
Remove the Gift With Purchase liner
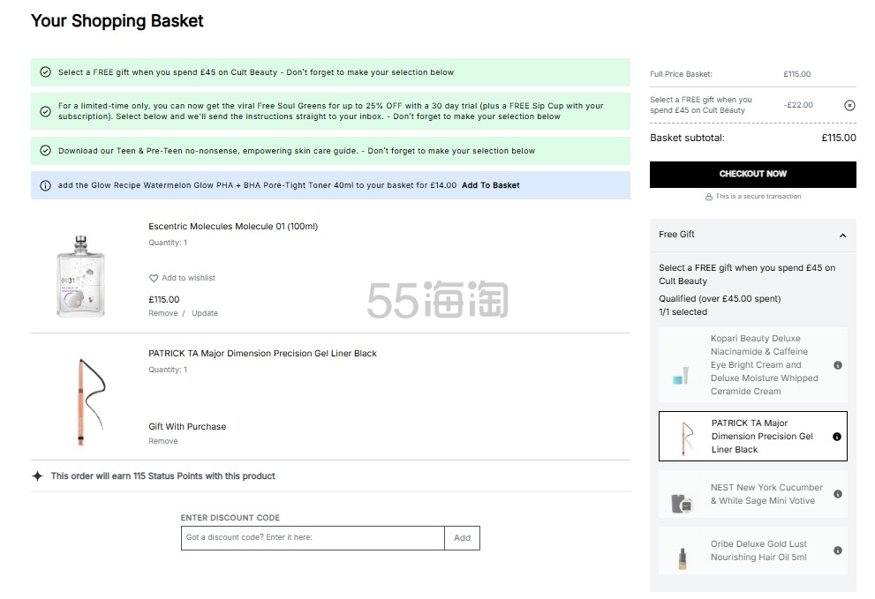pyautogui.click(x=163, y=441)
